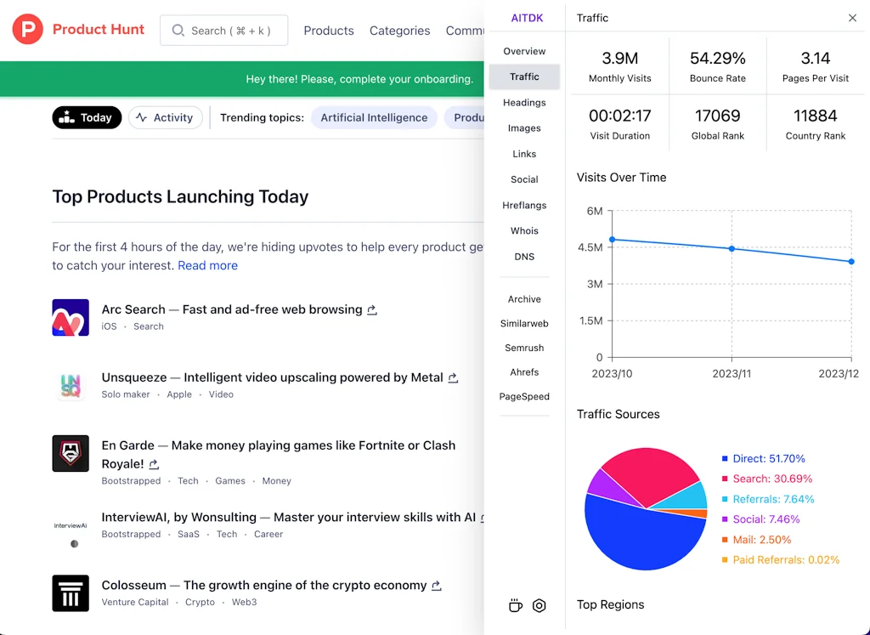The height and width of the screenshot is (635, 870).
Task: Close the AITDK Traffic panel
Action: click(x=852, y=18)
